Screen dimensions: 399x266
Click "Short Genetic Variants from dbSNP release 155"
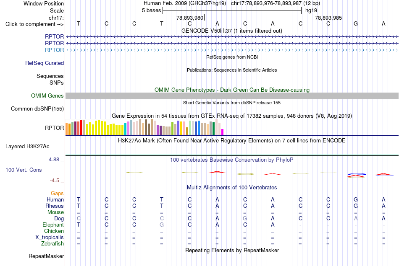point(232,103)
